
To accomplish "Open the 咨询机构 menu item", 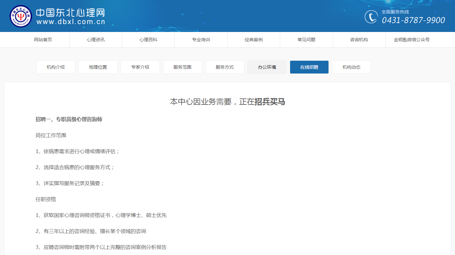I will (359, 40).
